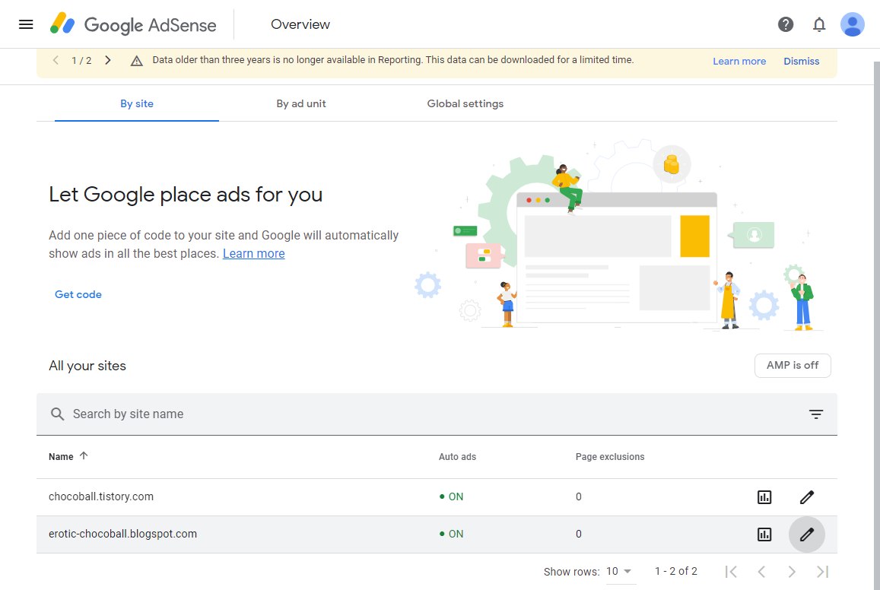Open report for erotic-chocoball.blogspot.com
This screenshot has height=590, width=880.
pyautogui.click(x=764, y=534)
